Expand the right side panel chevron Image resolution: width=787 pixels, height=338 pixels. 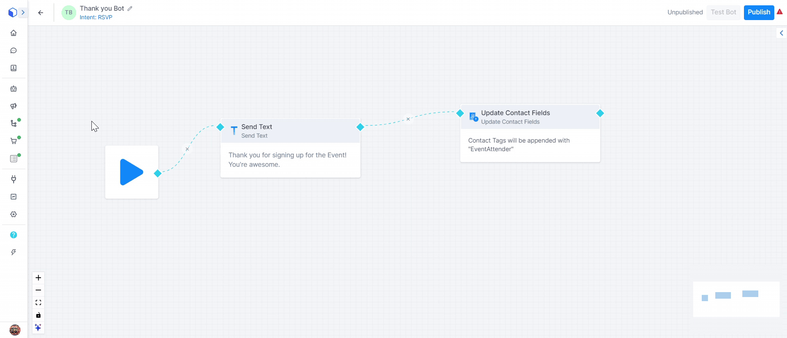coord(781,33)
